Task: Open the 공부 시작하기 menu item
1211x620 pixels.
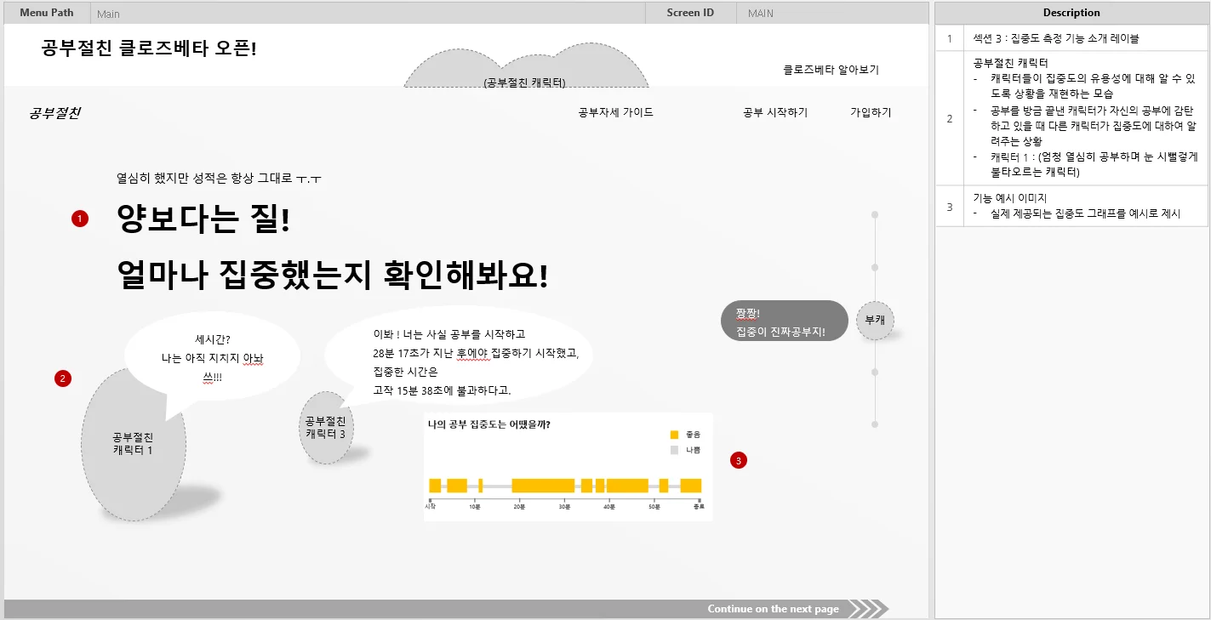Action: click(x=775, y=112)
